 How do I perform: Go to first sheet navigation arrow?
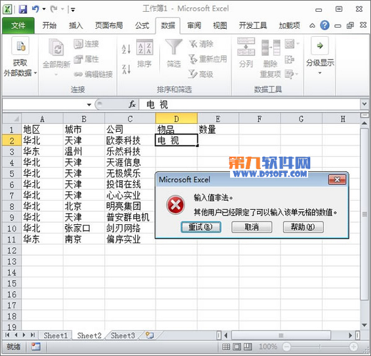click(7, 335)
